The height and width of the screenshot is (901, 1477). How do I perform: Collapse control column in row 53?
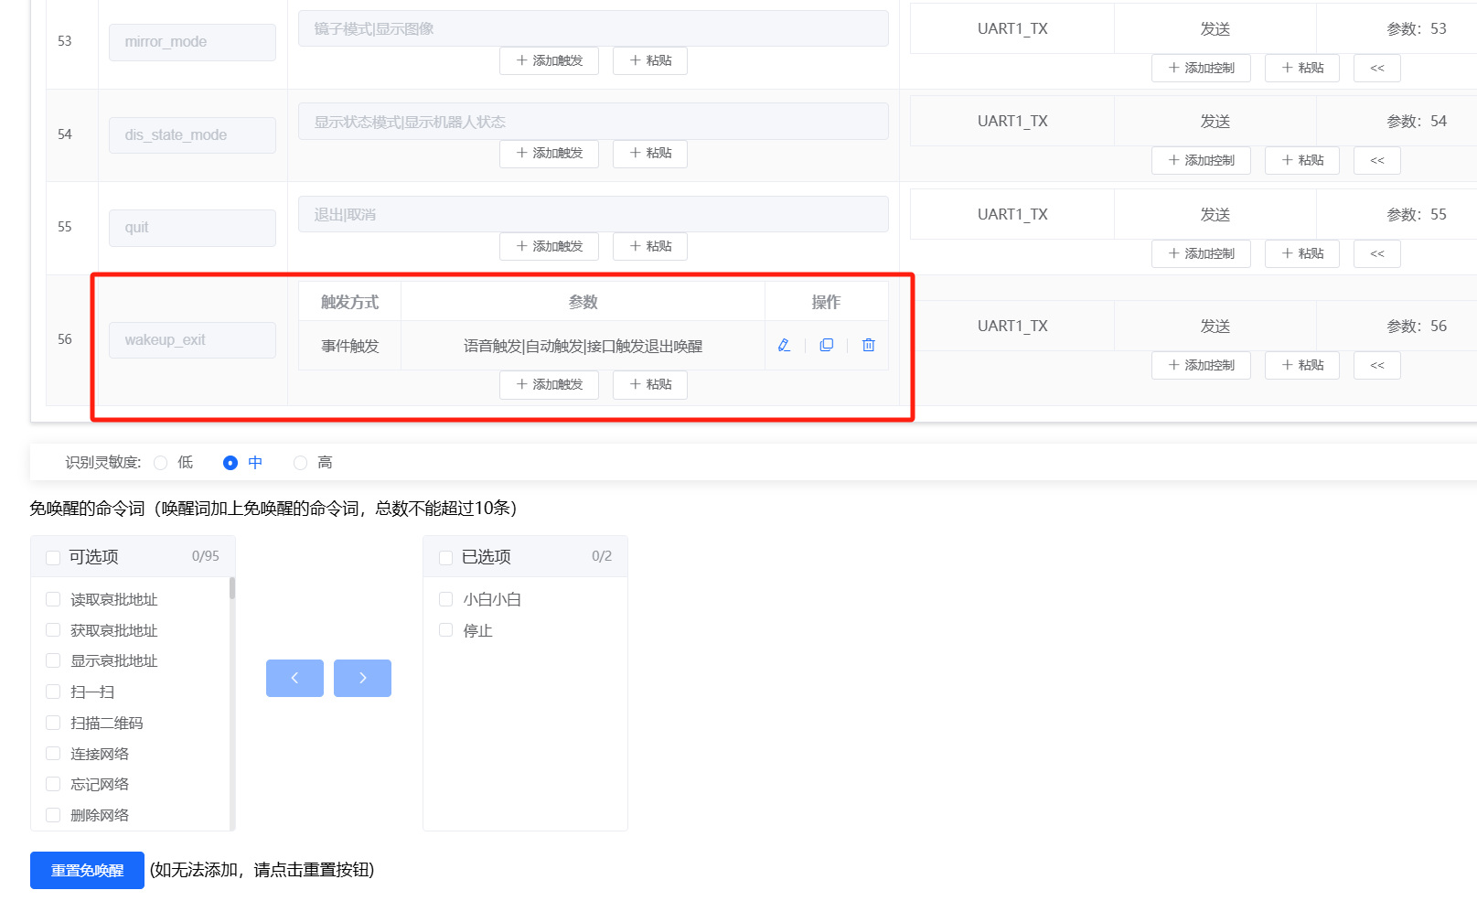tap(1377, 68)
